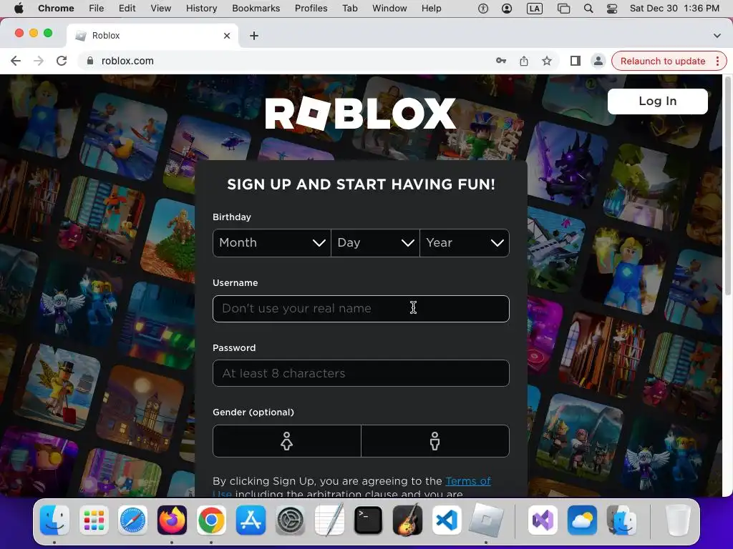Open the Window menu
This screenshot has height=549, width=733.
[x=389, y=9]
